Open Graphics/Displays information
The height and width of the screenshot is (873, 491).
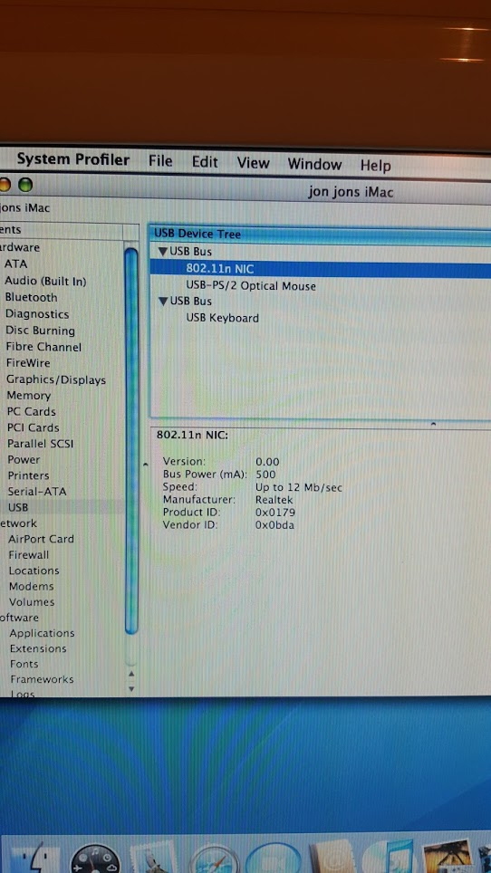pos(55,380)
